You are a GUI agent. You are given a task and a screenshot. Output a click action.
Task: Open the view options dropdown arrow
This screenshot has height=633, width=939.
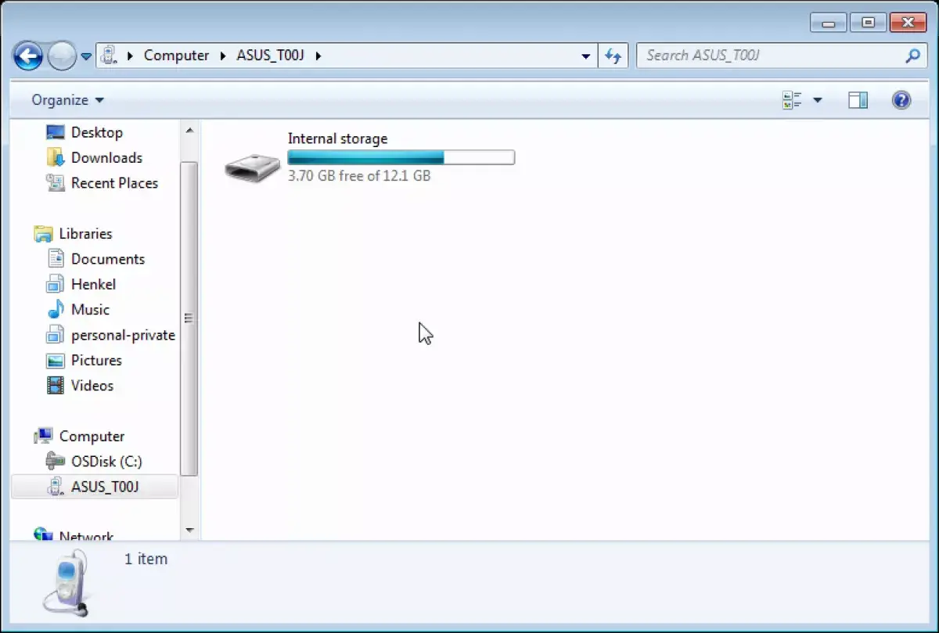[818, 100]
